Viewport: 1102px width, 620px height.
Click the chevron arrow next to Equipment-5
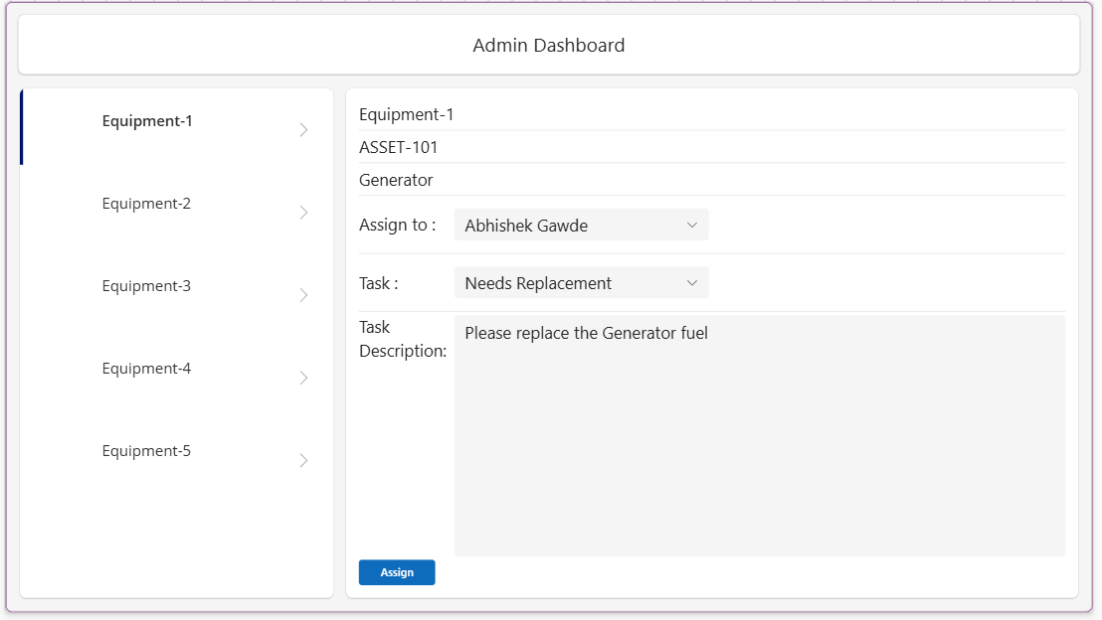coord(303,459)
